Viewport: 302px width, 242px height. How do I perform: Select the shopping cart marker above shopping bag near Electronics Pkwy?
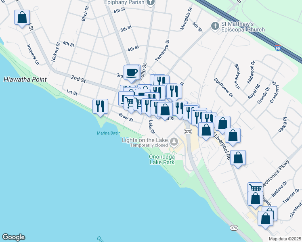tap(256, 187)
